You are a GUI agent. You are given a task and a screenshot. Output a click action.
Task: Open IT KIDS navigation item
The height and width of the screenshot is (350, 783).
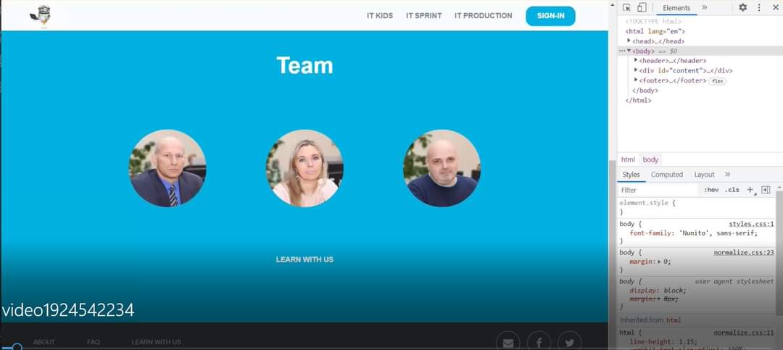pyautogui.click(x=380, y=16)
